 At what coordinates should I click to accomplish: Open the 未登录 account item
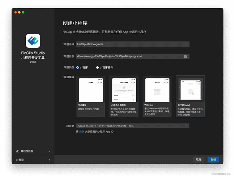coord(33,160)
